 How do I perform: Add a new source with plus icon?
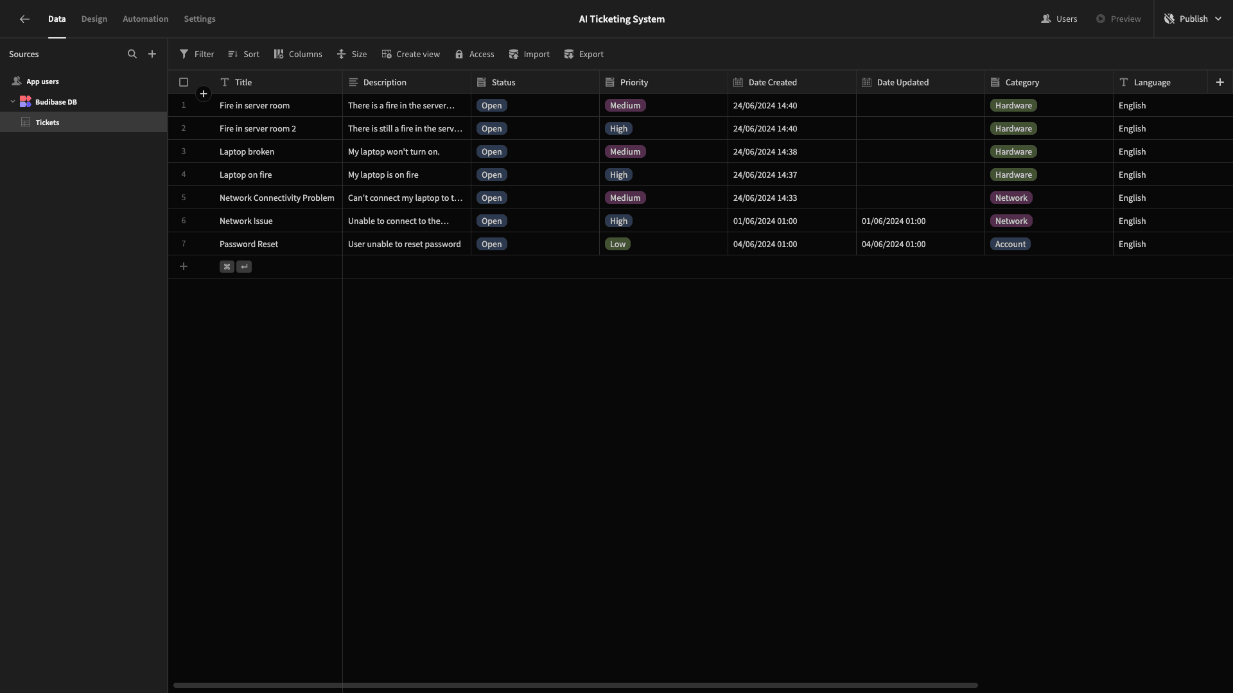pos(152,55)
